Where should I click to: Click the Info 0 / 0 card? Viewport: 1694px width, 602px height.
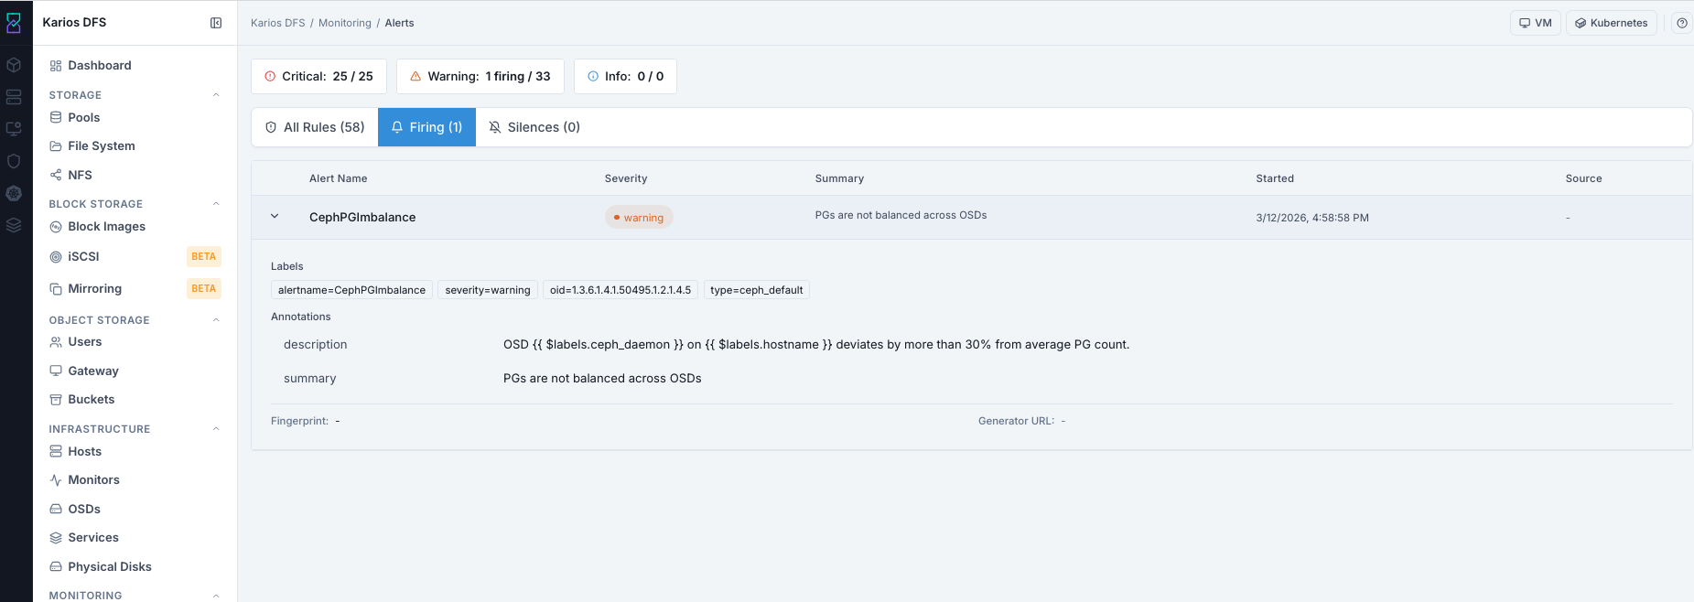coord(625,77)
